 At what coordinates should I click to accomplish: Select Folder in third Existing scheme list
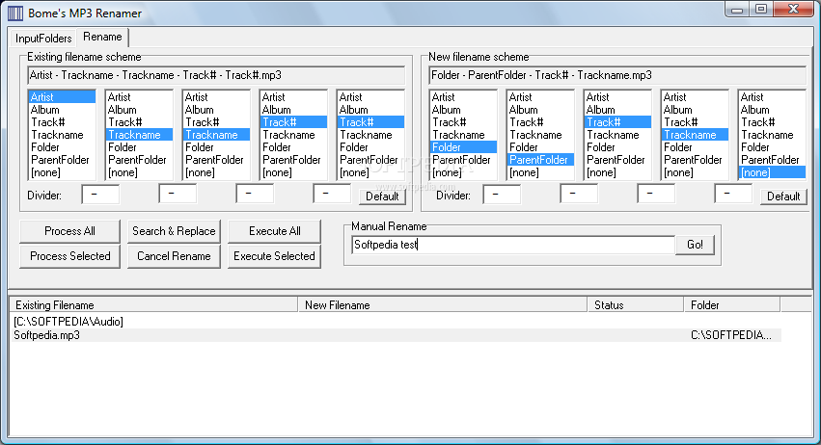pos(216,147)
